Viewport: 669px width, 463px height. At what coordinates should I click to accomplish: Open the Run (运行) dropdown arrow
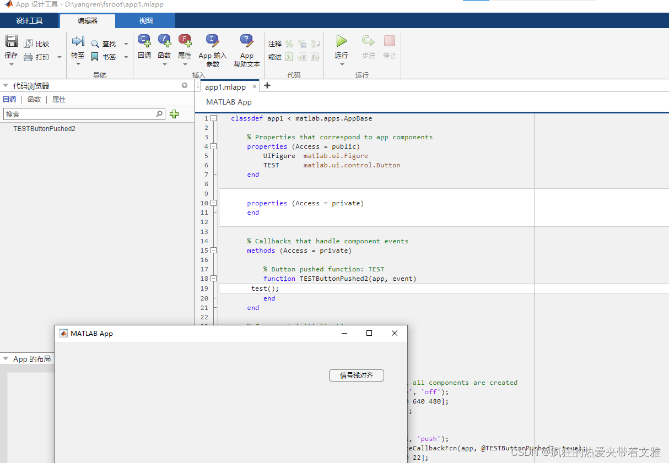(x=342, y=64)
